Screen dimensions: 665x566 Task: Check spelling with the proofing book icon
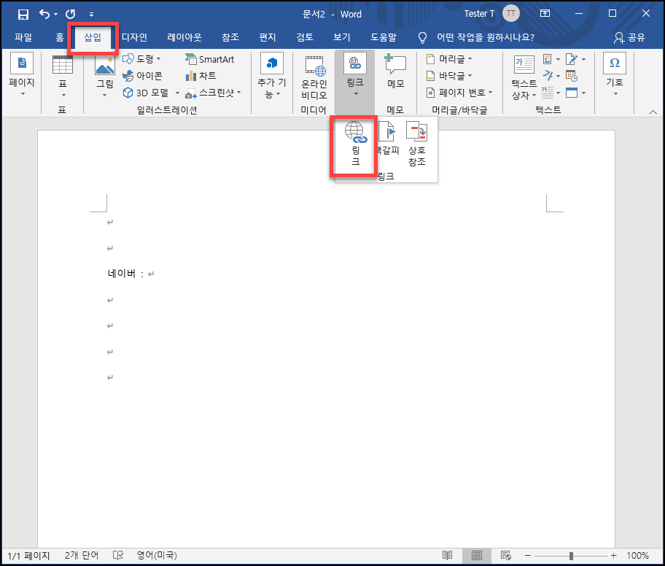[118, 555]
